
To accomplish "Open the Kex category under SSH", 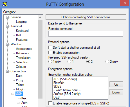I will coord(24,98).
